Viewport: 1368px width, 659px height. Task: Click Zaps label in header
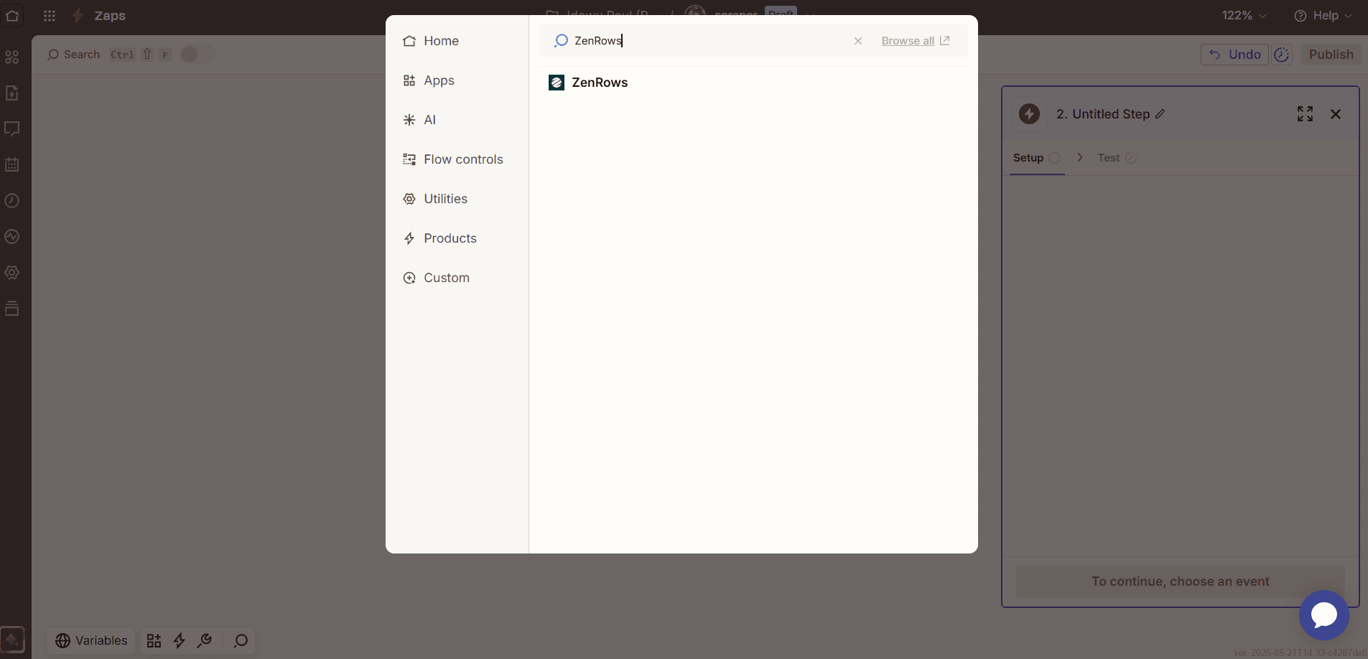(x=110, y=15)
